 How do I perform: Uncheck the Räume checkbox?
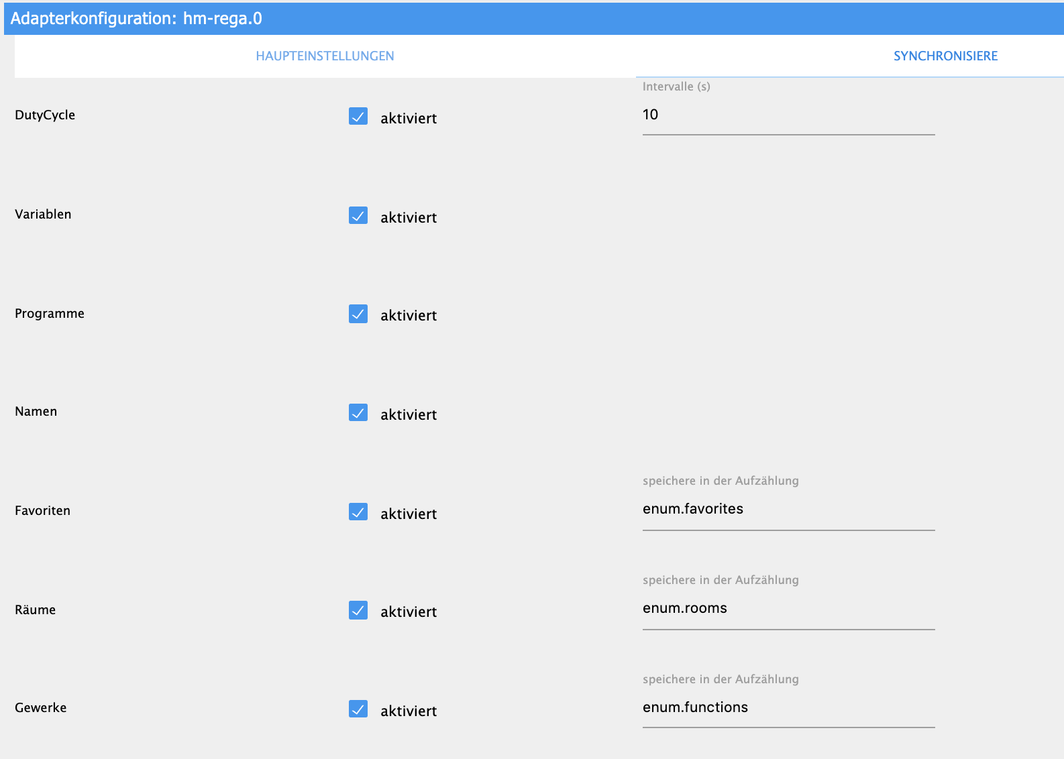tap(358, 611)
